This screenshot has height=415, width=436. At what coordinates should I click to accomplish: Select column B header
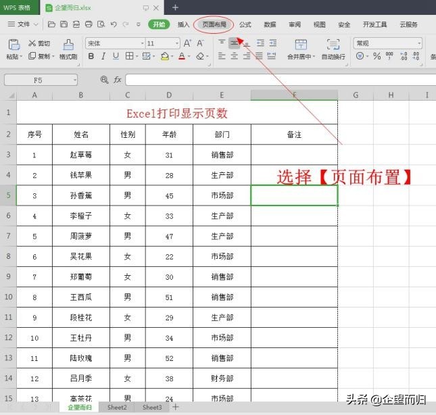(x=81, y=95)
